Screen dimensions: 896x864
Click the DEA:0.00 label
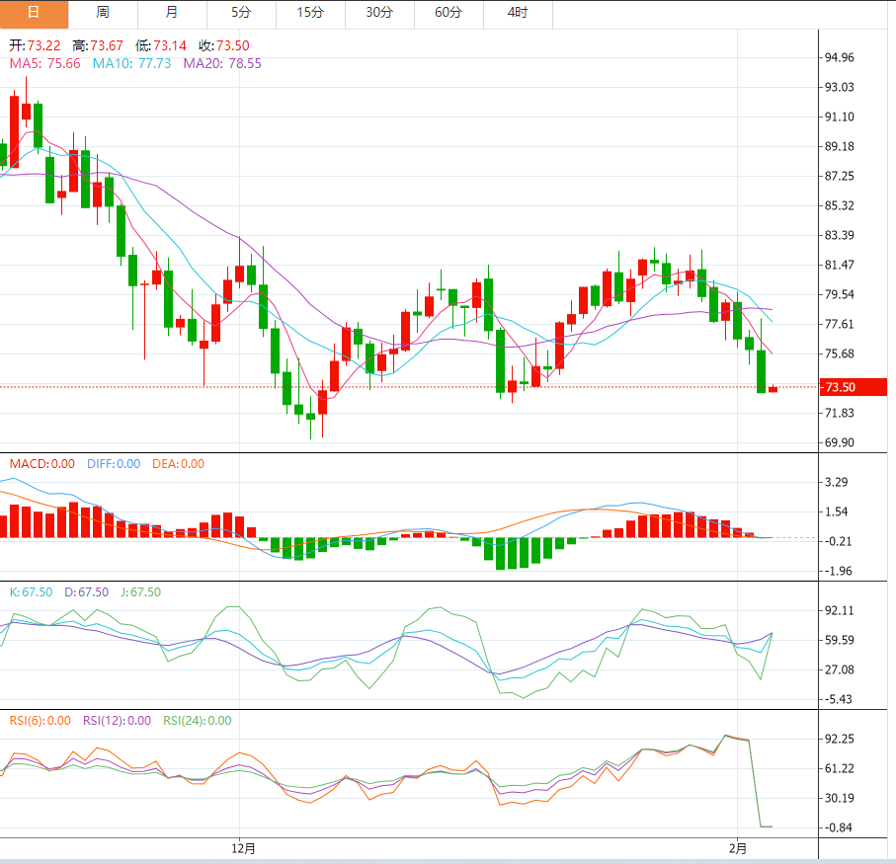tap(178, 464)
